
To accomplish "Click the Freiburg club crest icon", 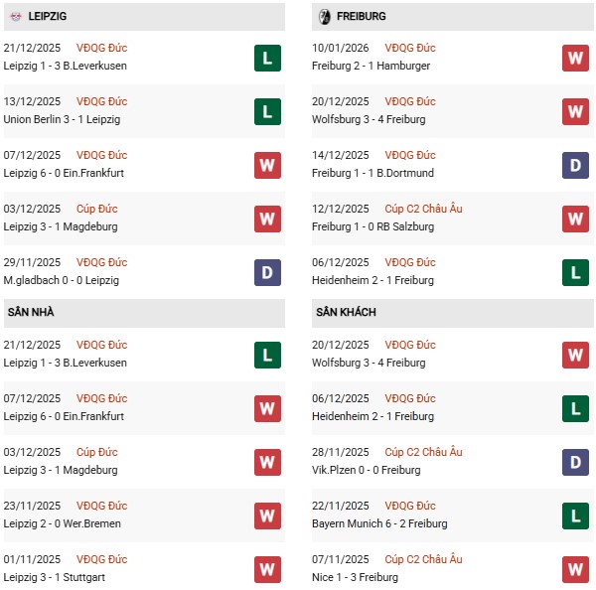I will pos(323,17).
